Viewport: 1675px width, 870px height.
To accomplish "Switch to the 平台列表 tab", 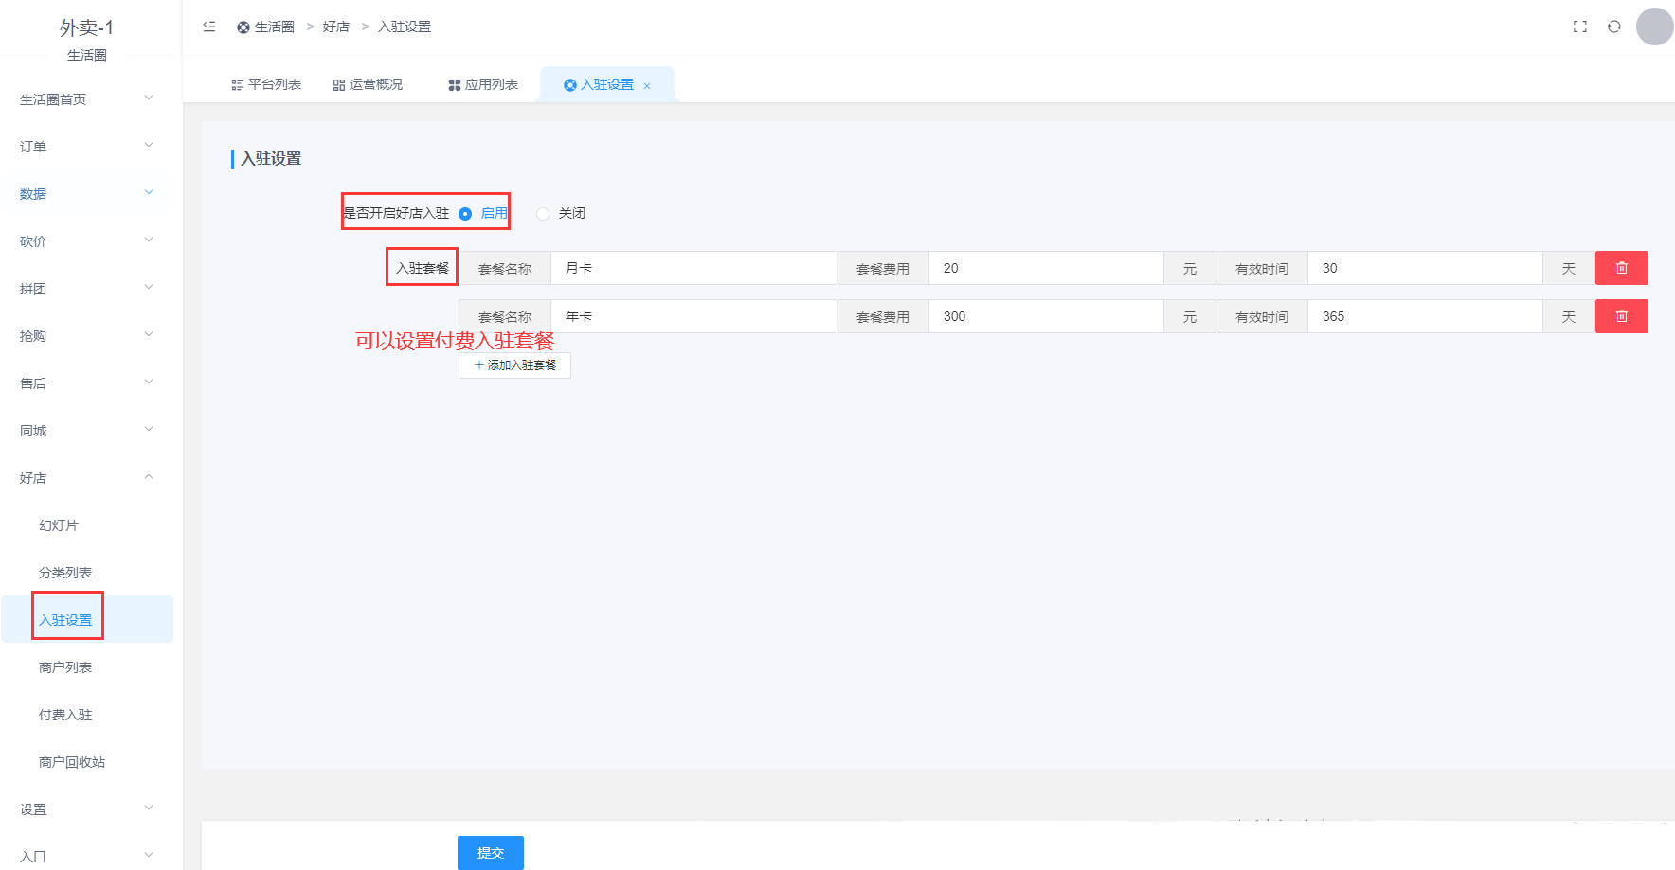I will point(266,84).
